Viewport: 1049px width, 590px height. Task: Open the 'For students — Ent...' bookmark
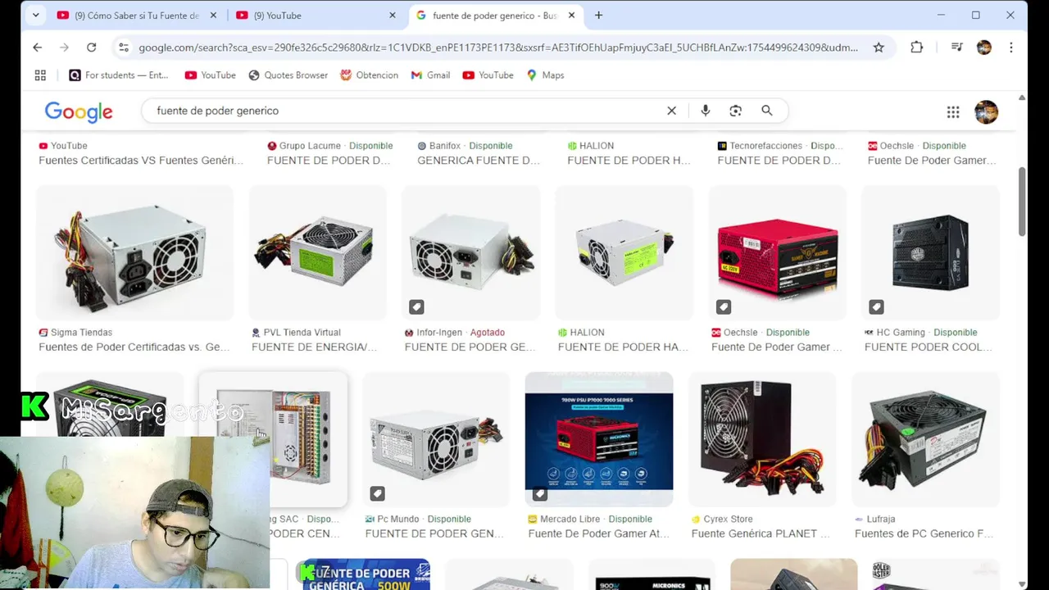119,75
